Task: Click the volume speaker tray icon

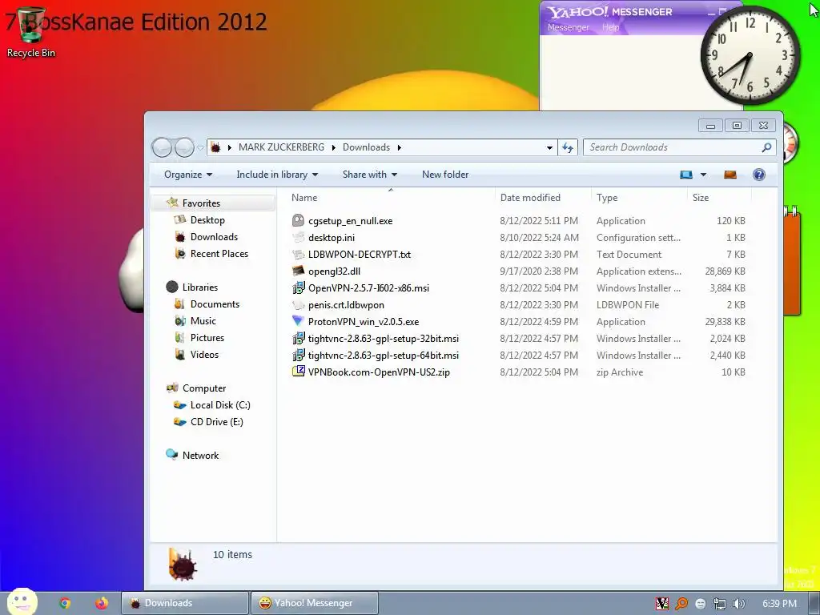Action: (738, 604)
